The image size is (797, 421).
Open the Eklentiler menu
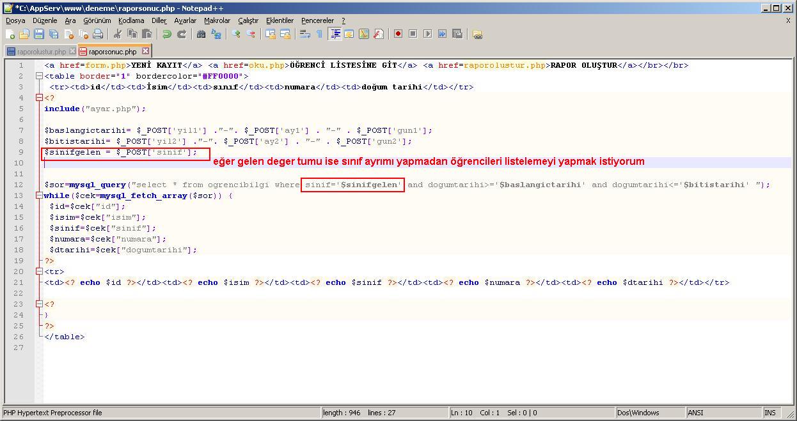(280, 20)
